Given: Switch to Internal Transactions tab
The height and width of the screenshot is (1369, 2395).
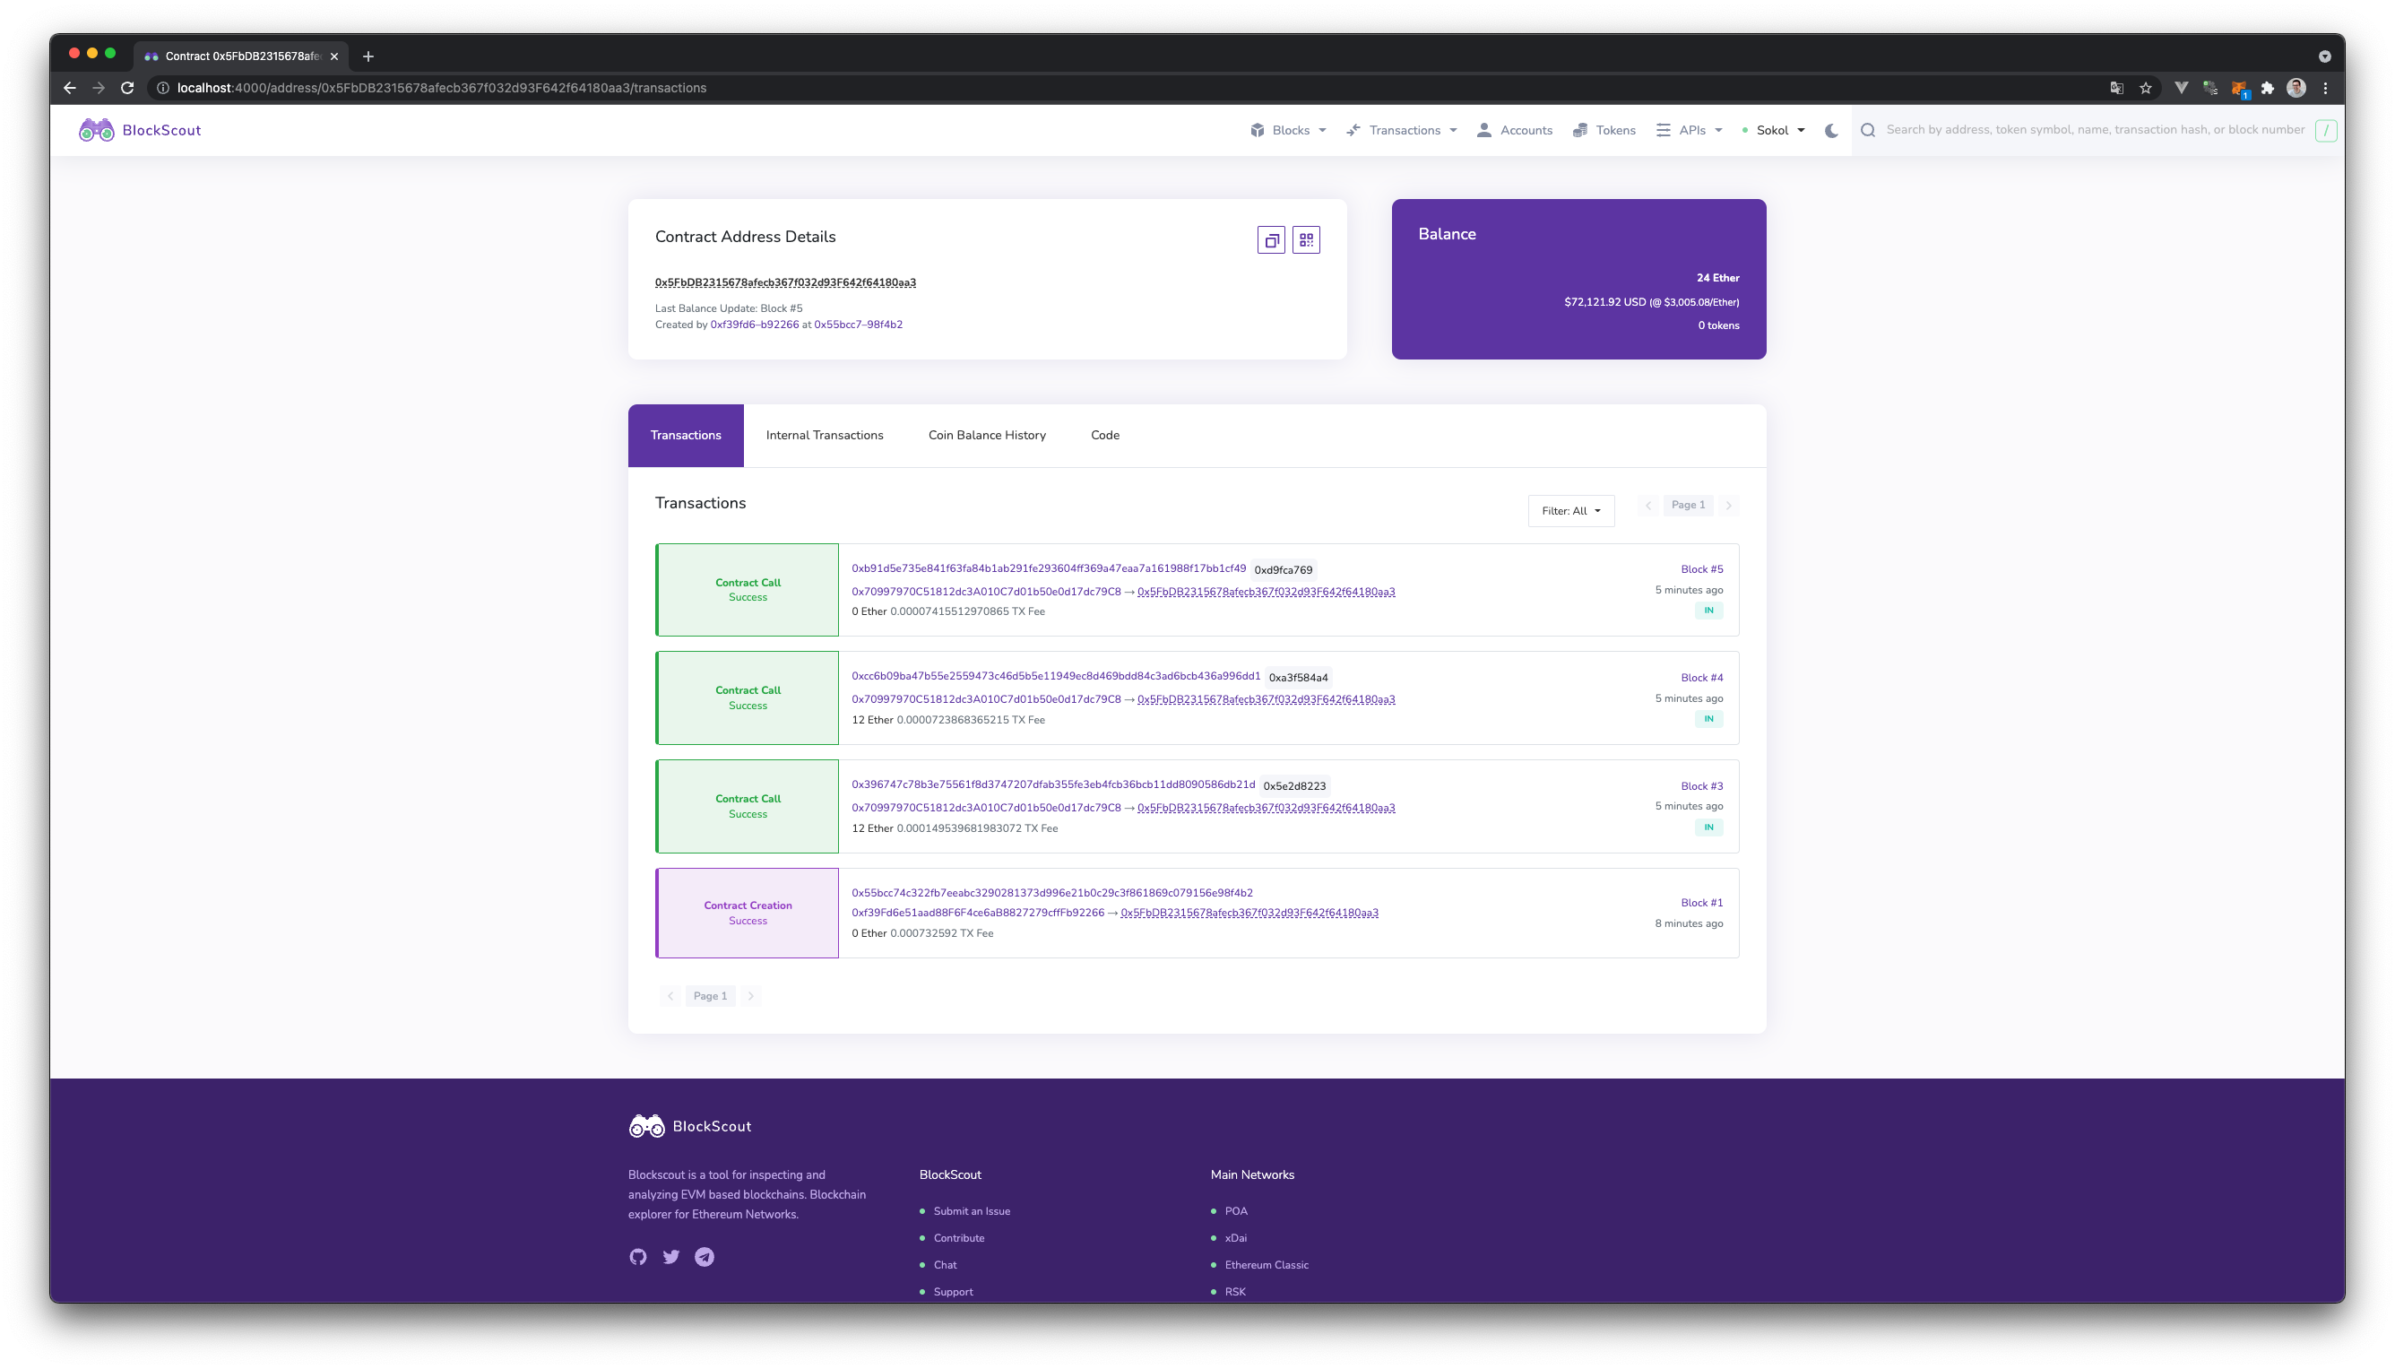Looking at the screenshot, I should click(825, 436).
